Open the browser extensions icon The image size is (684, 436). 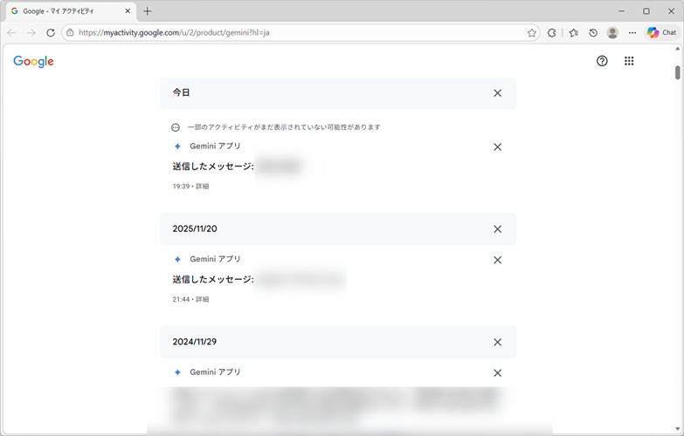551,32
